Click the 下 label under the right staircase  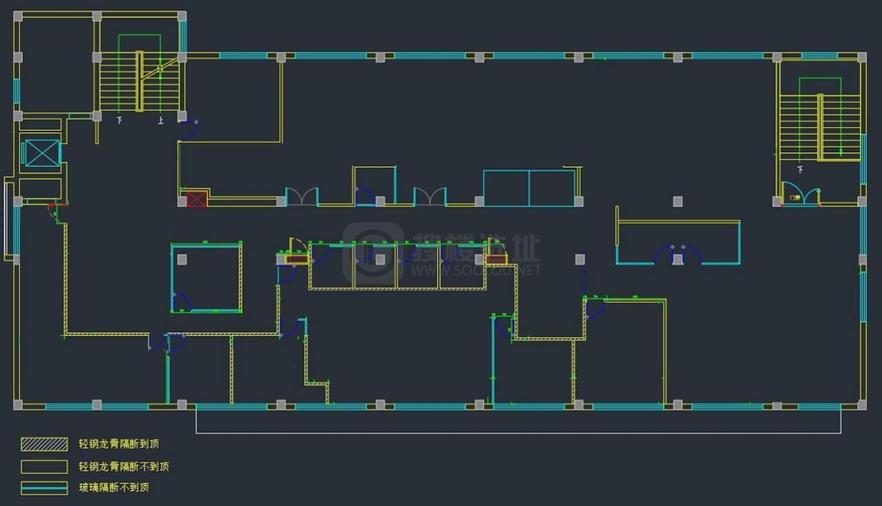800,170
